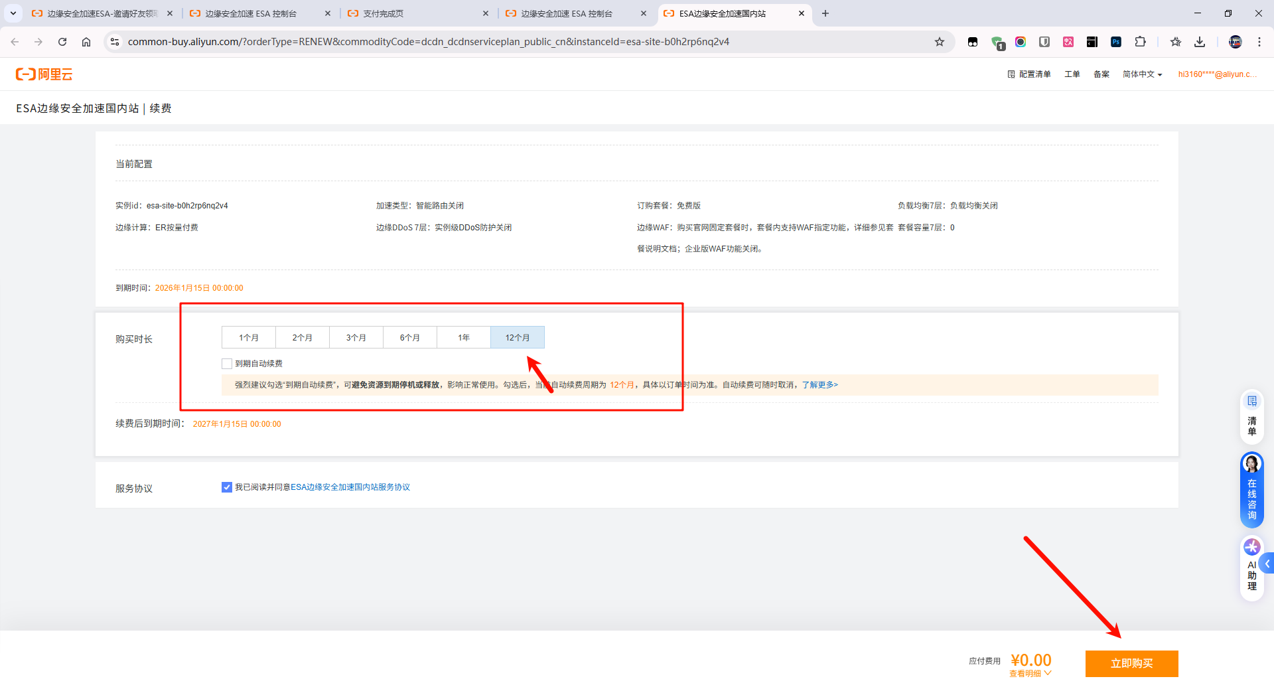1274x697 pixels.
Task: Open 在线咨询 online consultation widget
Action: click(x=1251, y=490)
